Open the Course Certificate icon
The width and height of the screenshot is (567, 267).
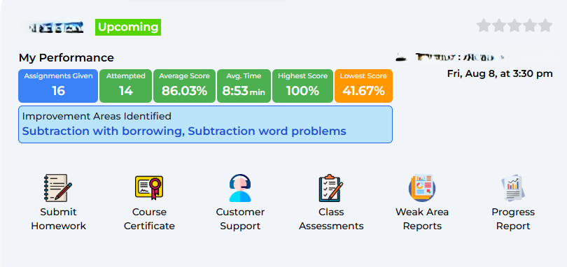tap(149, 188)
